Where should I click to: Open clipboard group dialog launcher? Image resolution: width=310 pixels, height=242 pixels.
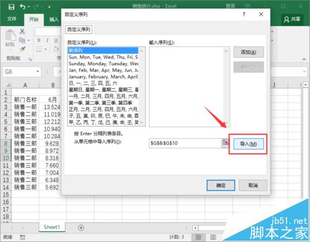click(x=30, y=59)
